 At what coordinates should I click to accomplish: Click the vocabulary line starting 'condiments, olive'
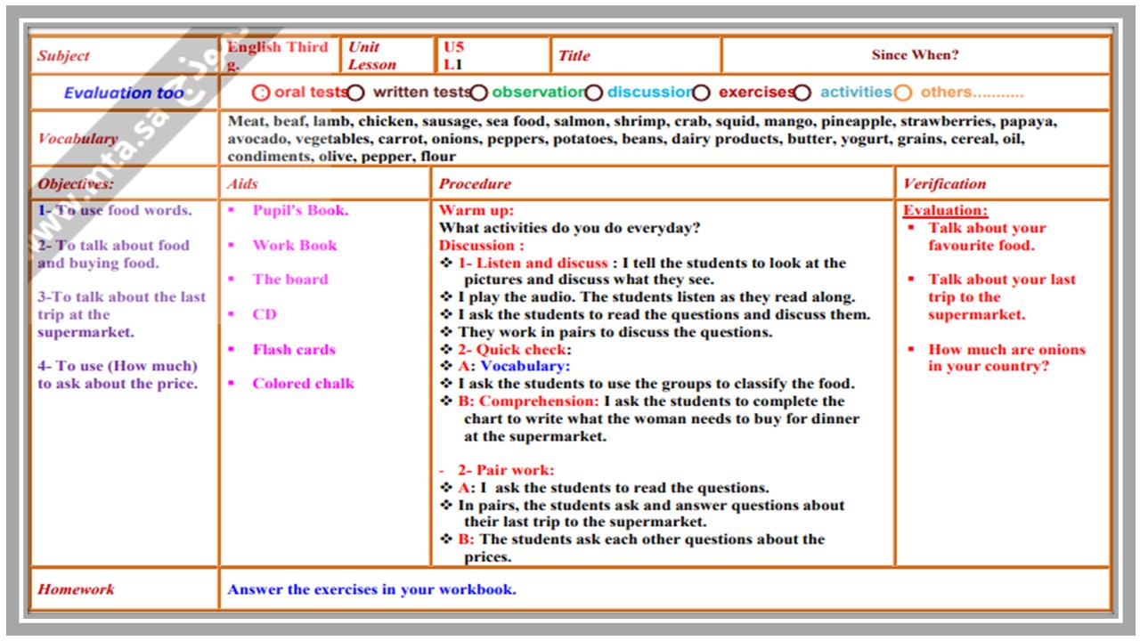point(341,157)
